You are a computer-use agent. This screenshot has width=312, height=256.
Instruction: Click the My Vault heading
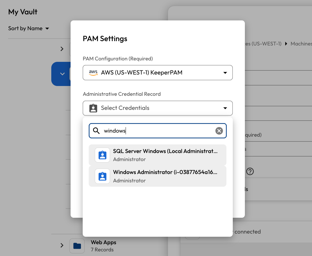click(x=23, y=12)
